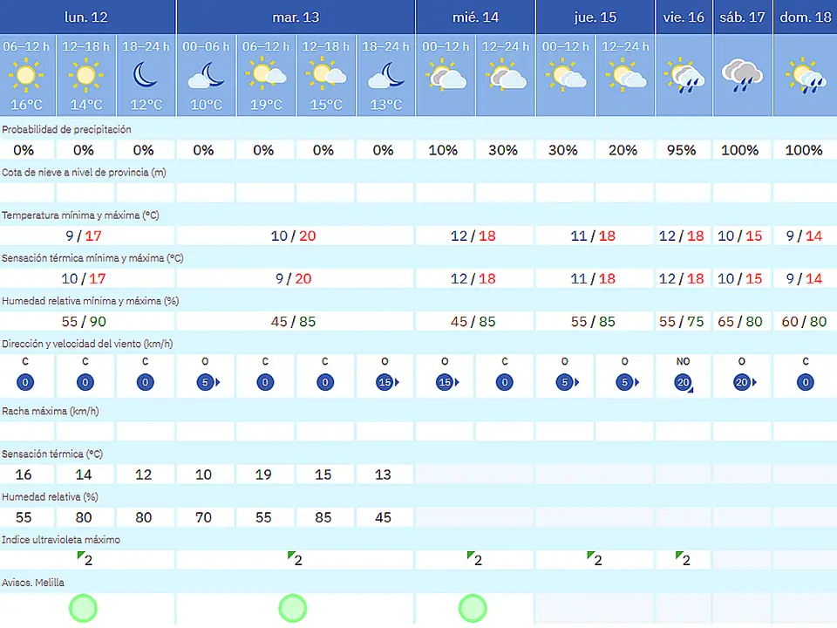Click the sunny icon for lun. 12 06–12 h

[25, 75]
